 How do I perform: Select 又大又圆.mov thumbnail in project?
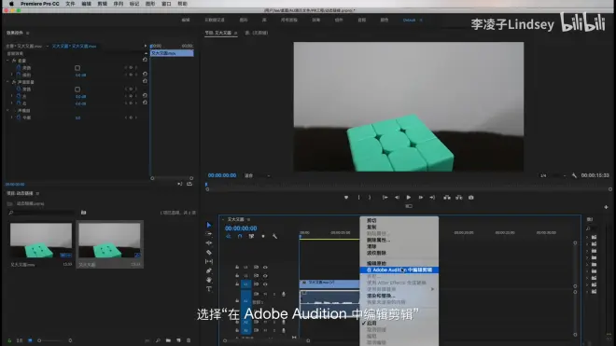click(x=41, y=241)
